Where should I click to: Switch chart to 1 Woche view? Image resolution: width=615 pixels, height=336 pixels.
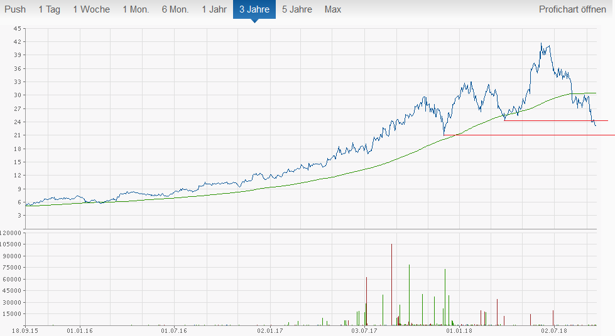pyautogui.click(x=91, y=9)
